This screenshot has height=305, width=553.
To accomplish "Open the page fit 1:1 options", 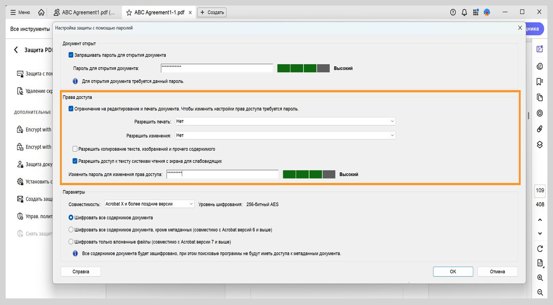I will (540, 263).
